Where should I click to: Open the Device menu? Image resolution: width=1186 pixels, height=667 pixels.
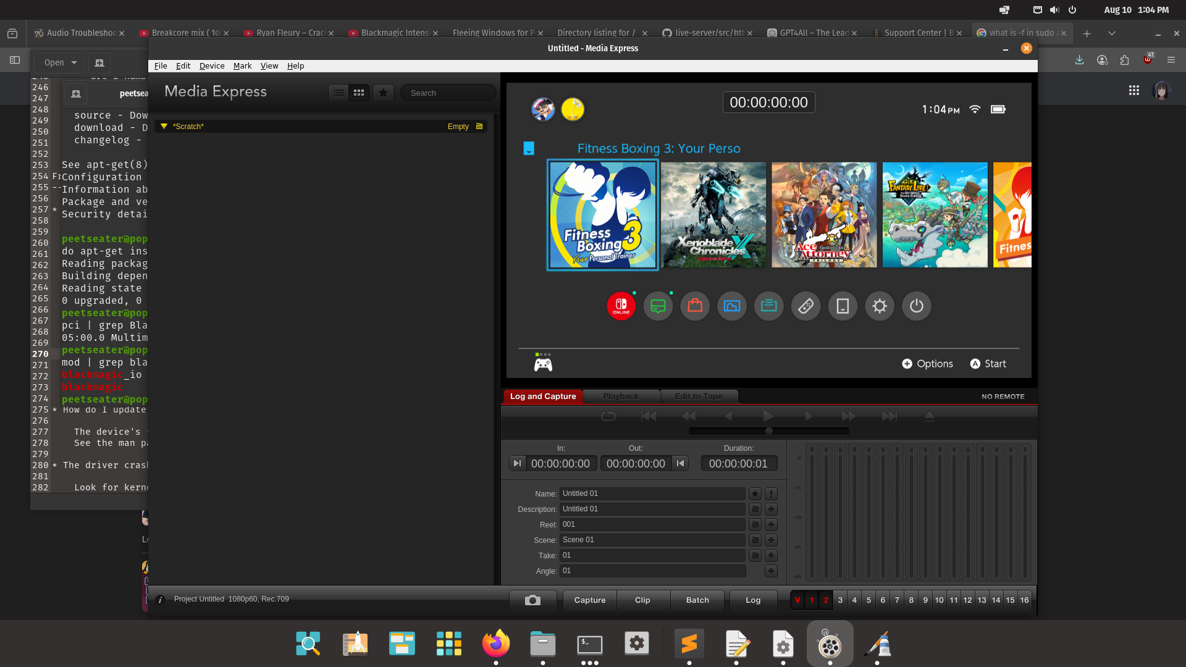[212, 65]
